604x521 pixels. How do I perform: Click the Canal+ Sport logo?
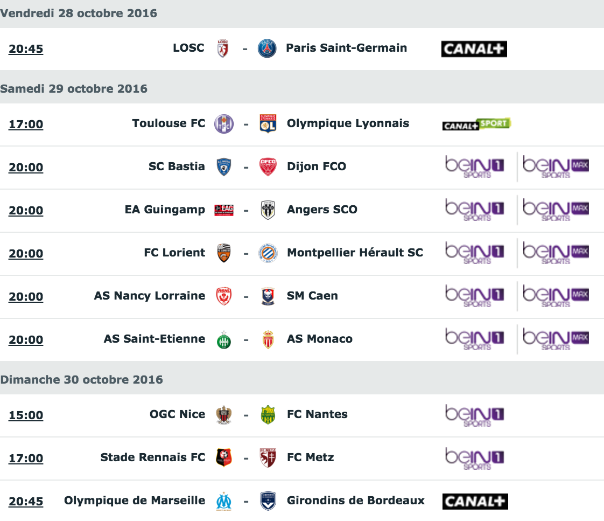[x=476, y=124]
